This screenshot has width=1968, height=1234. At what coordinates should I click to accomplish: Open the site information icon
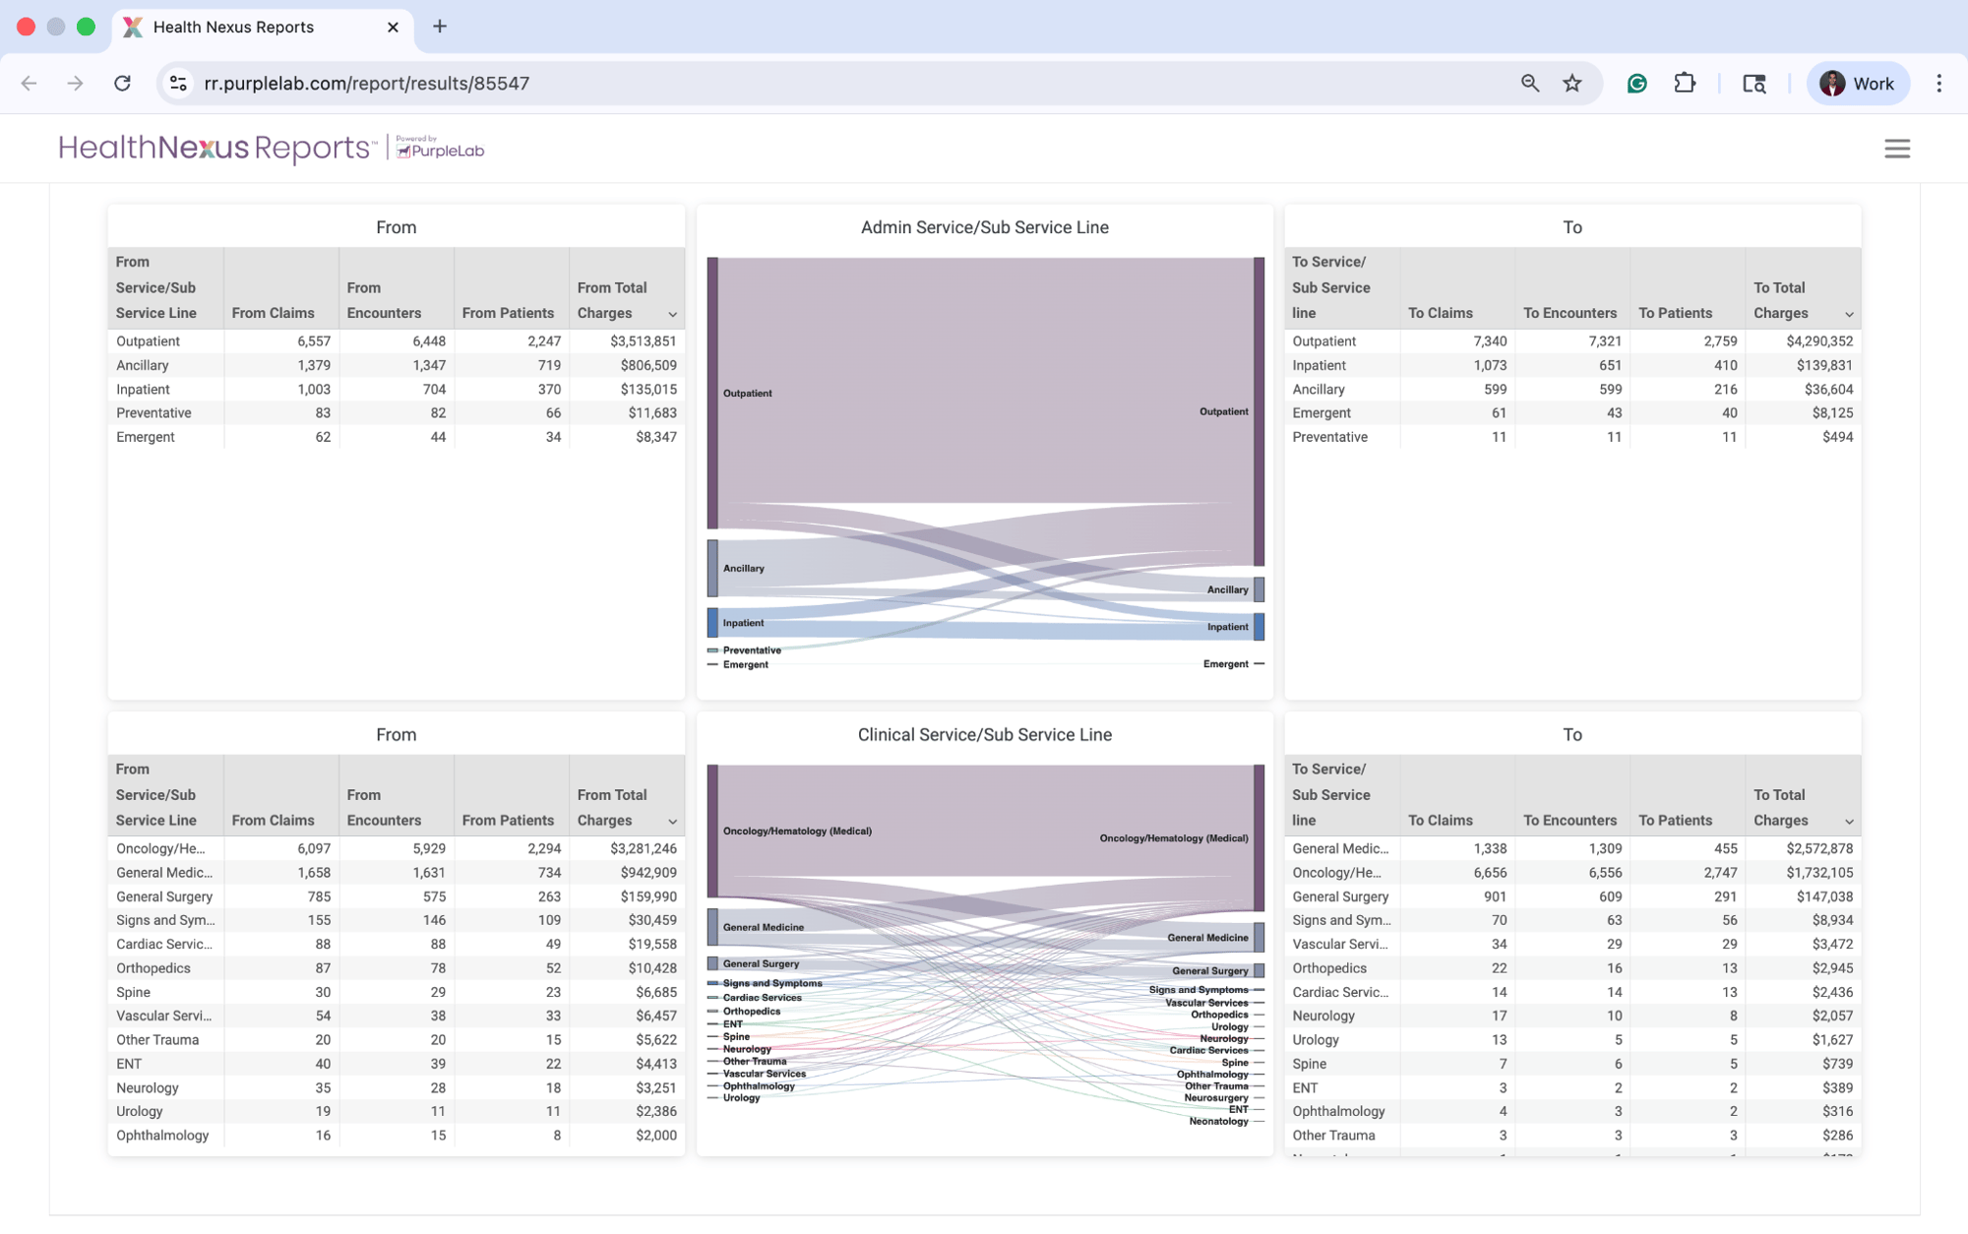coord(178,84)
